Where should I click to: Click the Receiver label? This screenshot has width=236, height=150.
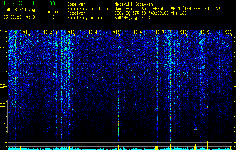pos(76,13)
